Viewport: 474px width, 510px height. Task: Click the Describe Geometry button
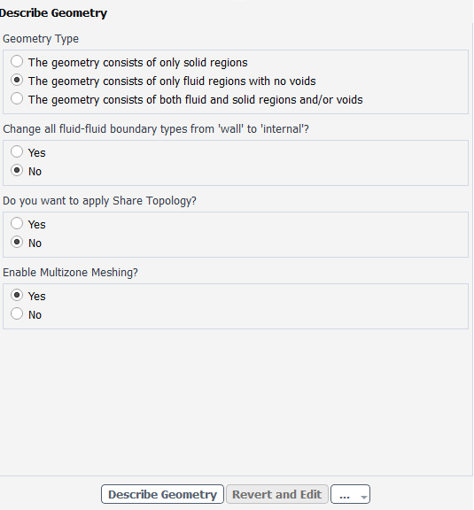click(x=162, y=494)
